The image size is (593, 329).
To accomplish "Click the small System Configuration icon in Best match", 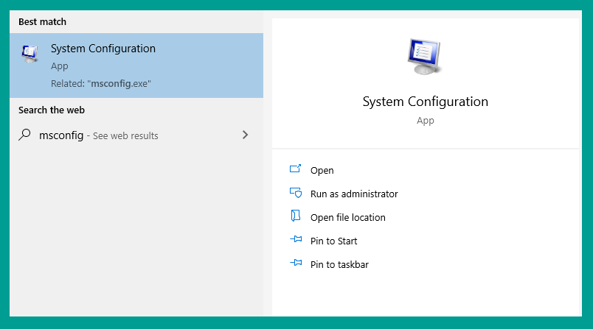I will pos(30,54).
